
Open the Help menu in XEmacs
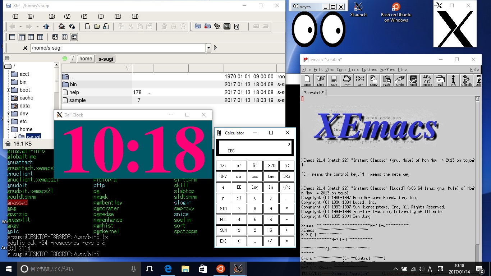[x=474, y=70]
